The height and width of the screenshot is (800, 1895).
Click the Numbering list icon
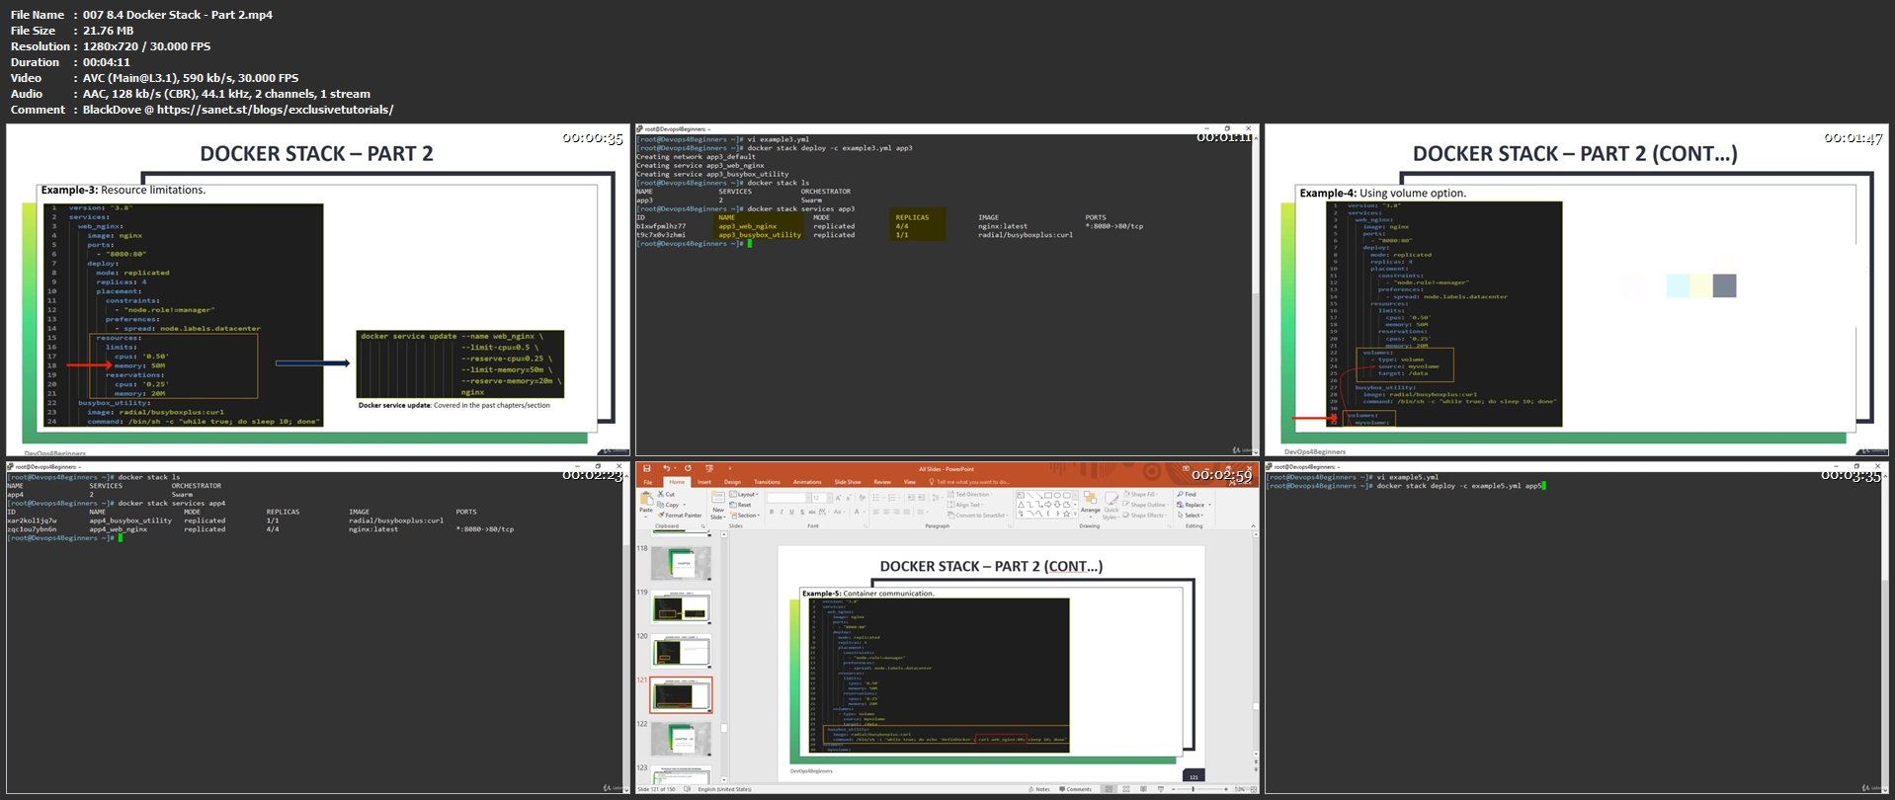pos(892,498)
